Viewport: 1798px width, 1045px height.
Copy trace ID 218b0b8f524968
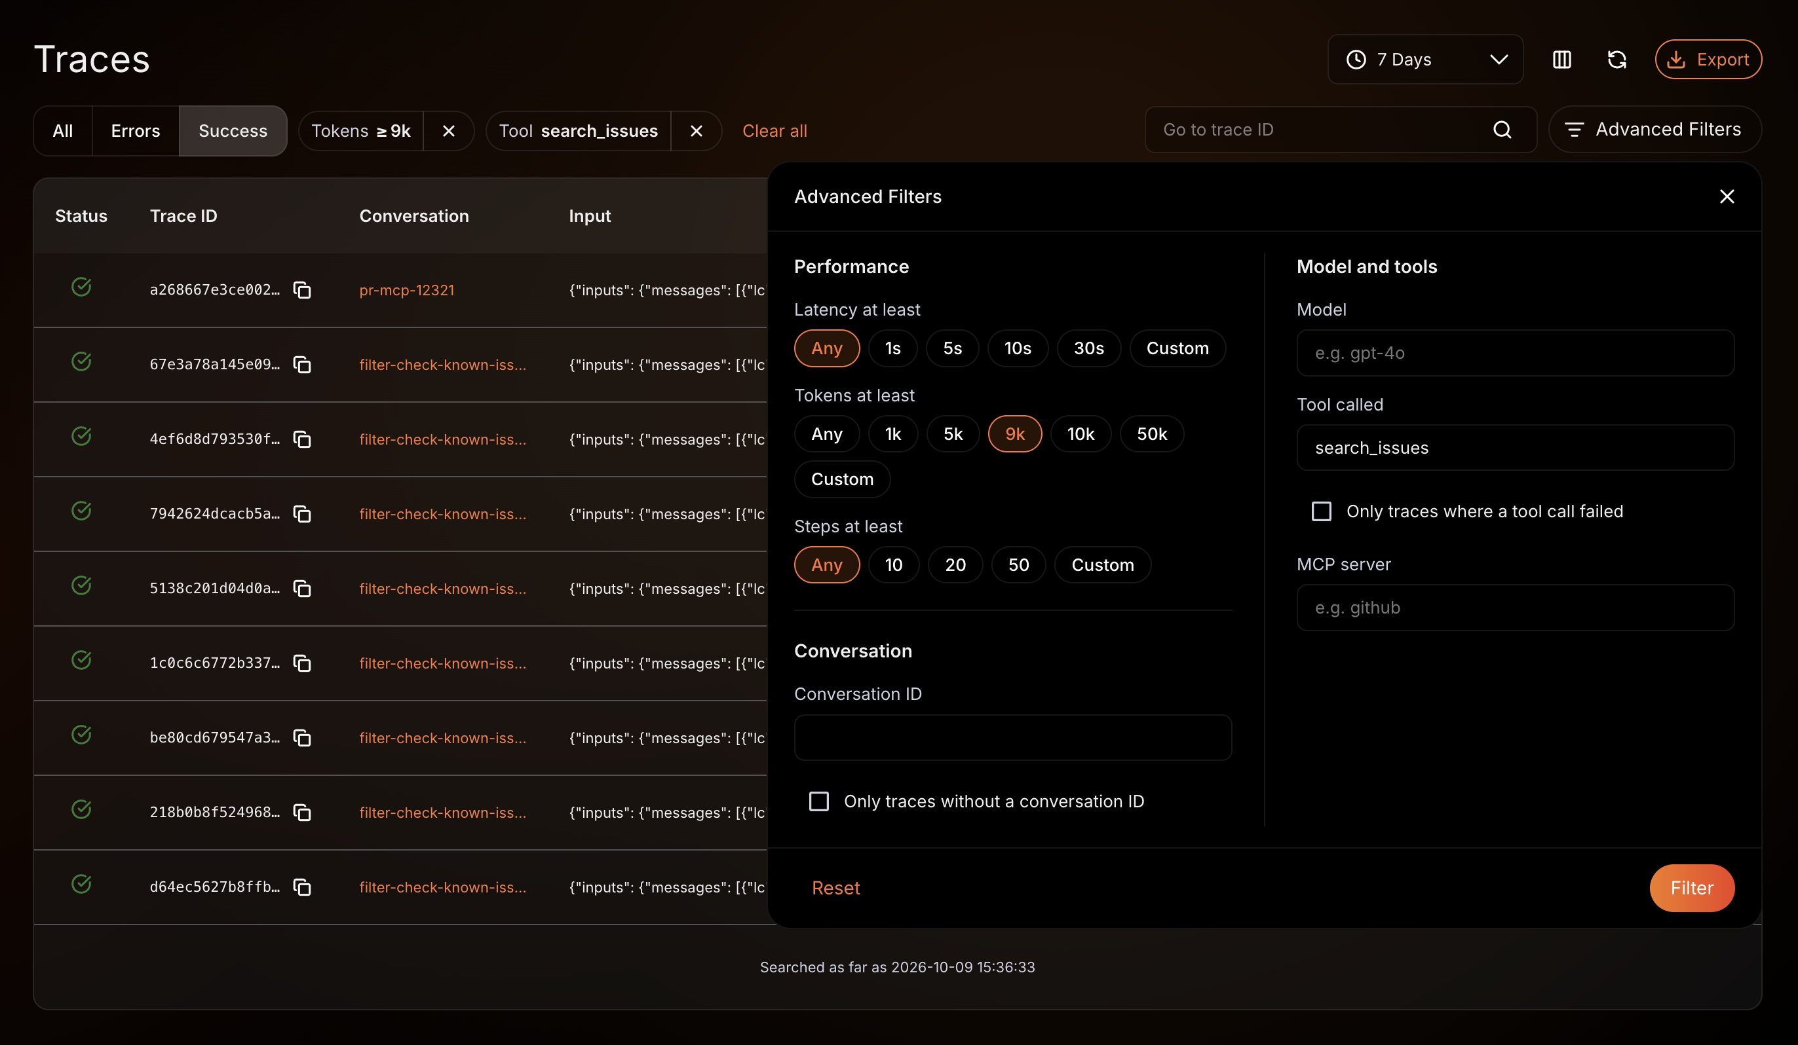point(303,813)
